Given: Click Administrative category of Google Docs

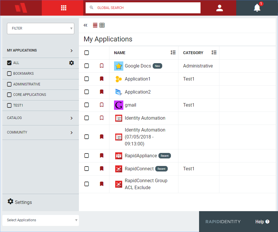Looking at the screenshot, I should tap(198, 66).
